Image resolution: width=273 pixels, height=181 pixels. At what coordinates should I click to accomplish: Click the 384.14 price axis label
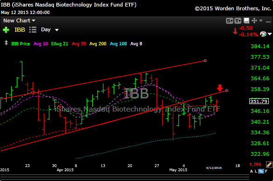(x=260, y=46)
